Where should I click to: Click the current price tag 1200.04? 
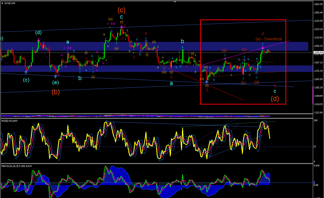[x=319, y=52]
